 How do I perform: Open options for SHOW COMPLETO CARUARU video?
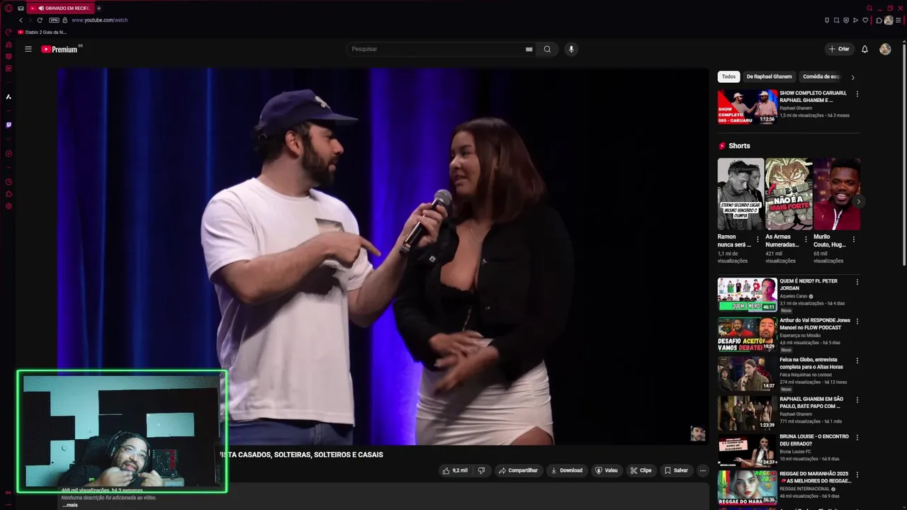857,94
